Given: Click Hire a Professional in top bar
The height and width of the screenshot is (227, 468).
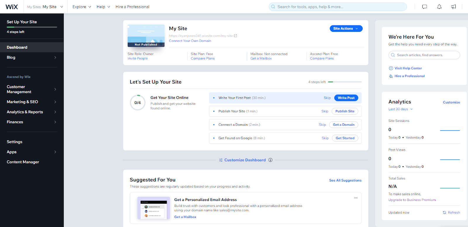Looking at the screenshot, I should 132,7.
